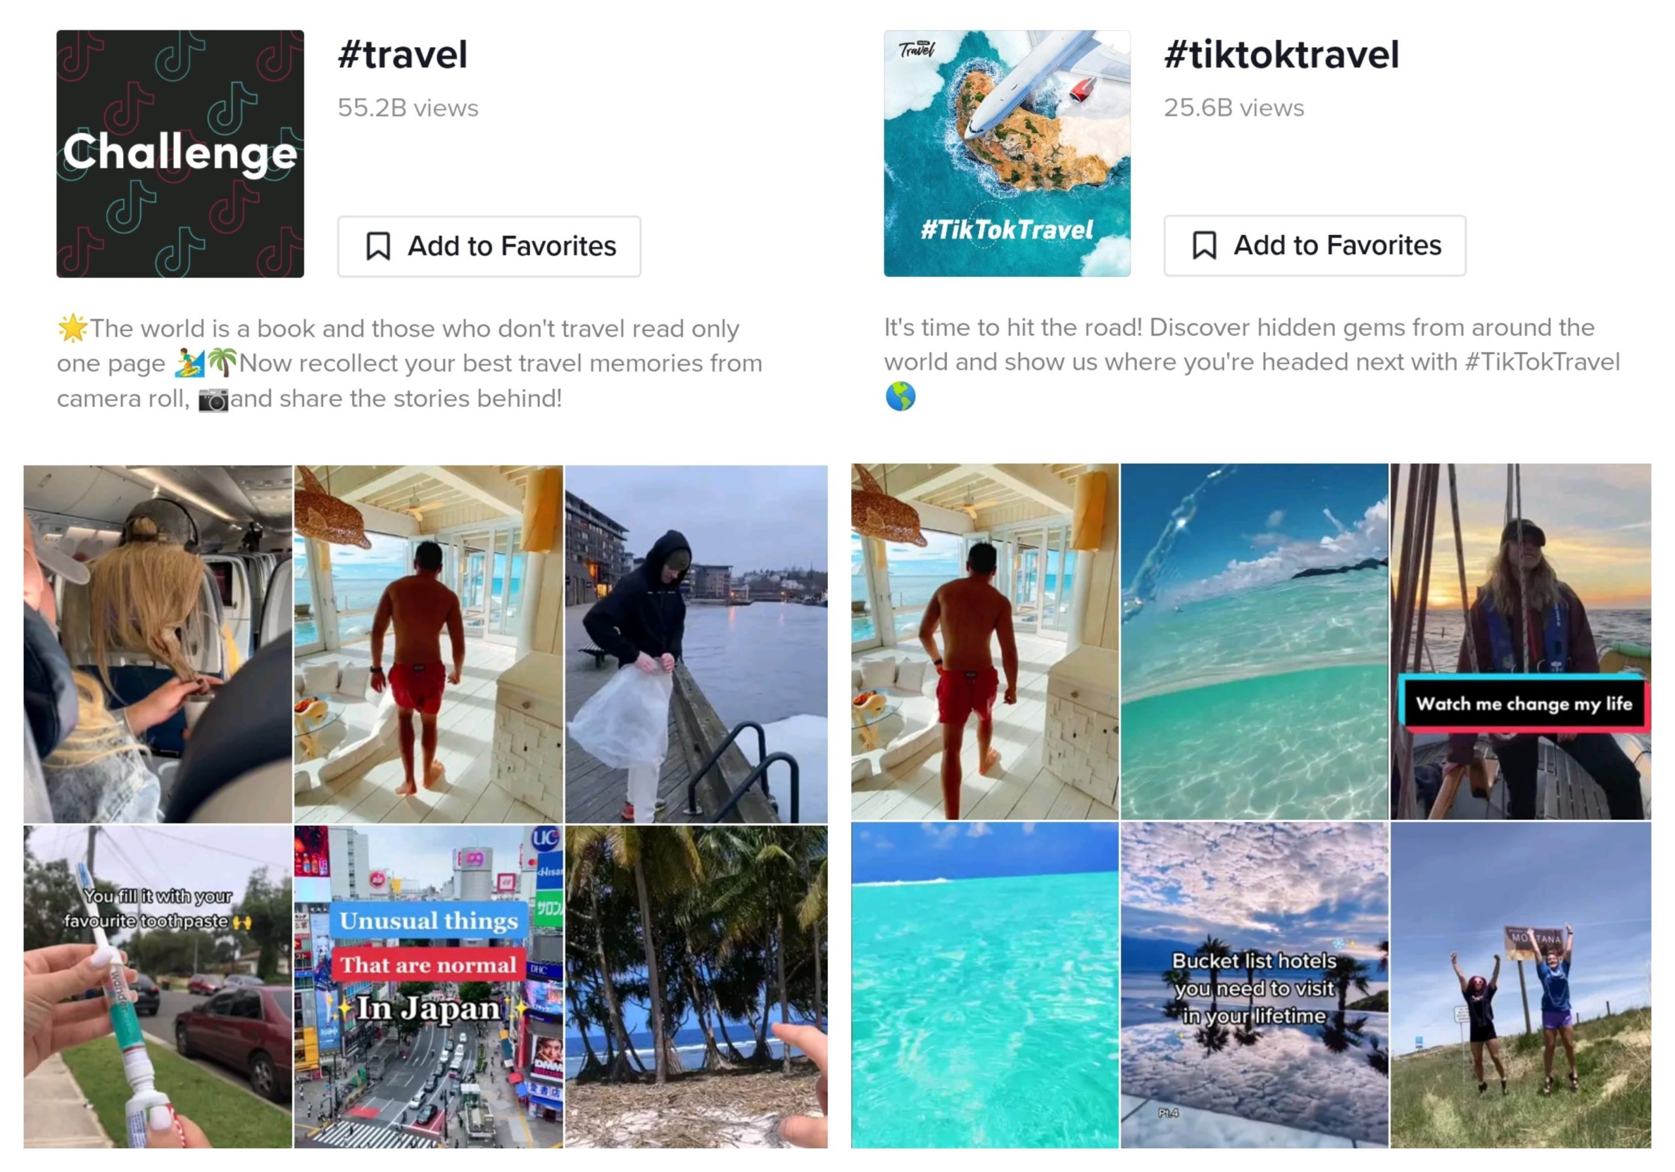Open the palm trees beach video
The width and height of the screenshot is (1675, 1172).
point(696,987)
